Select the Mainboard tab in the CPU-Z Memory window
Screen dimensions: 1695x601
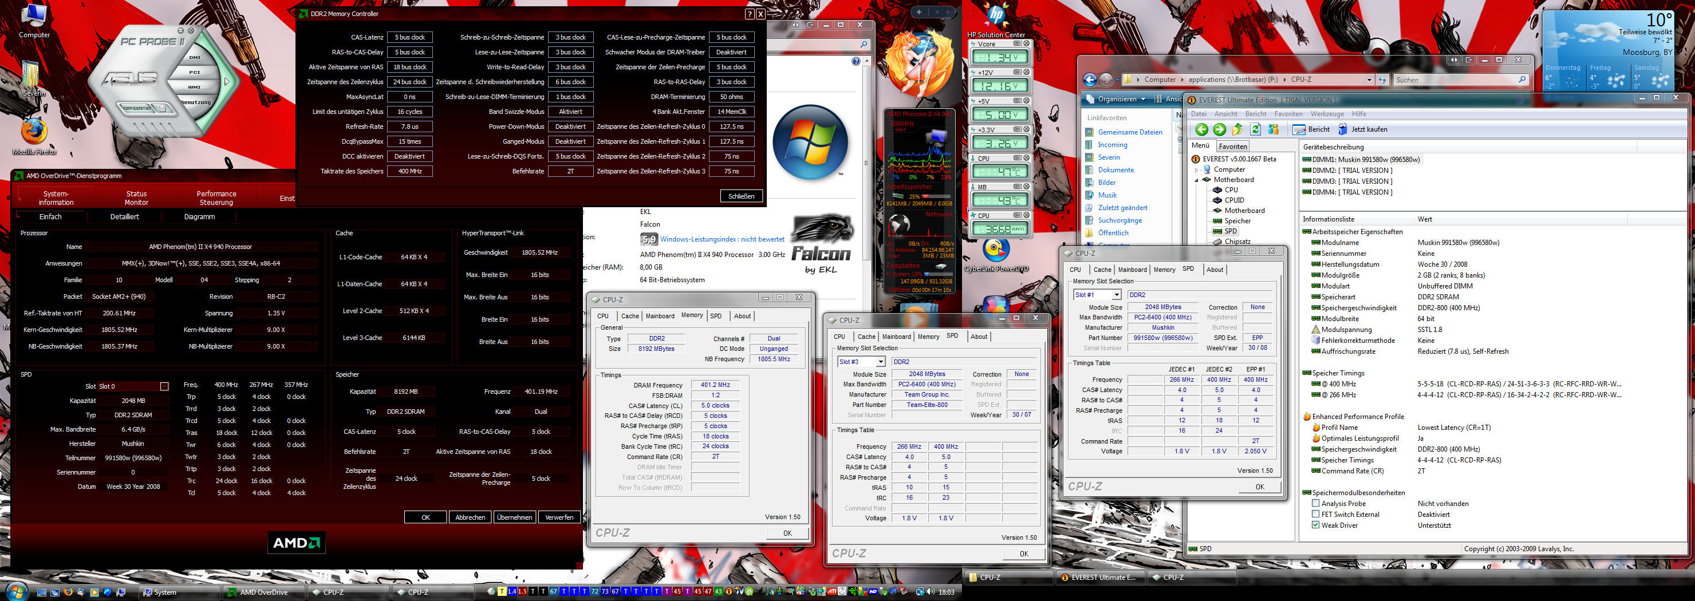(x=659, y=315)
